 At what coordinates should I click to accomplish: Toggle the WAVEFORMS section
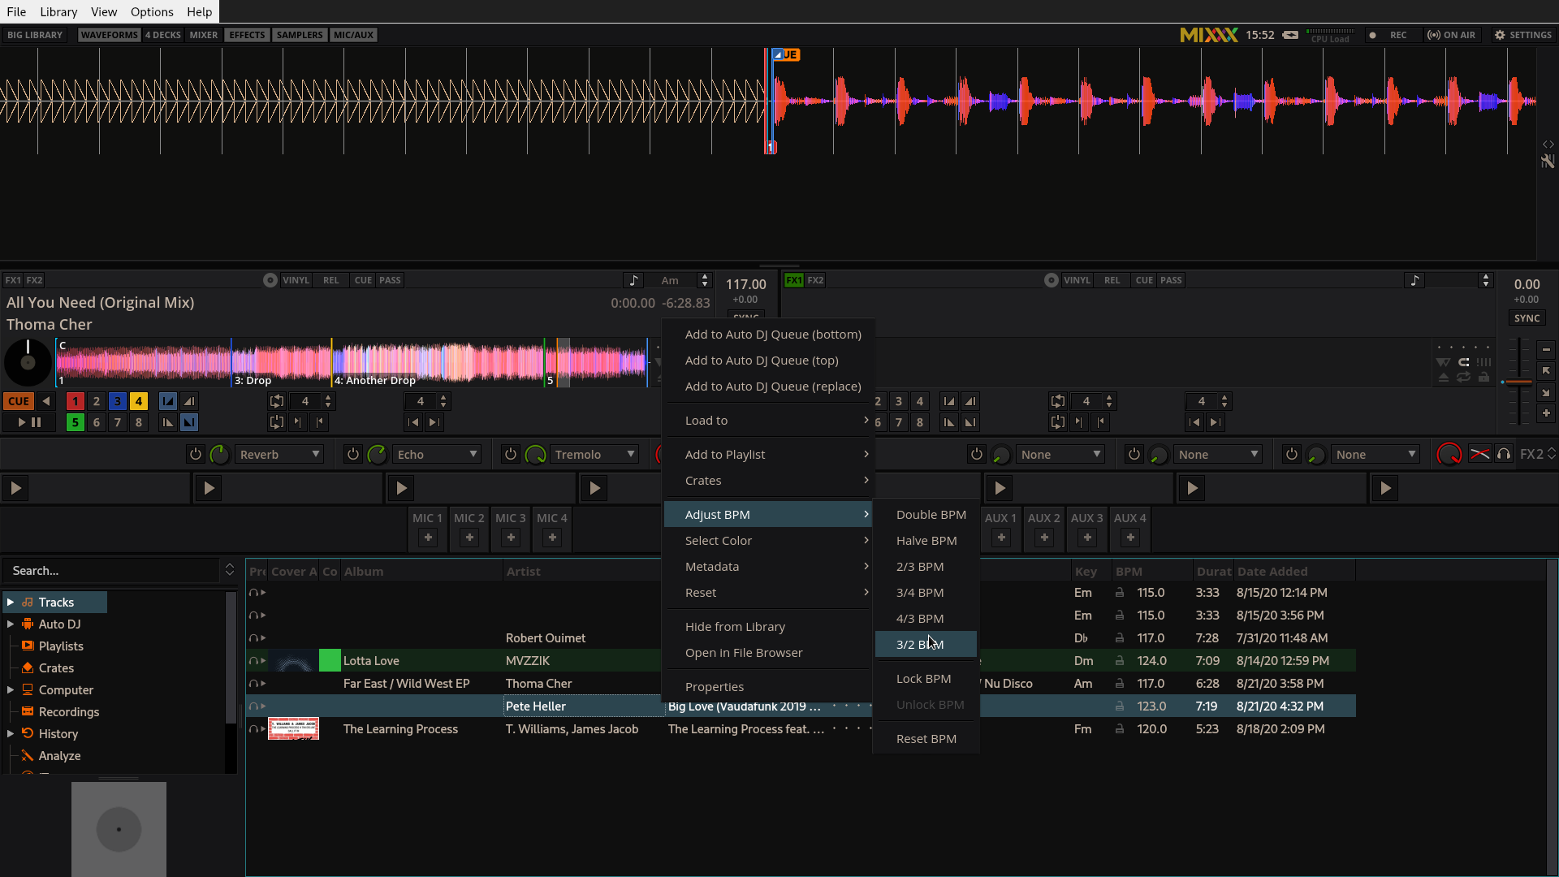110,35
